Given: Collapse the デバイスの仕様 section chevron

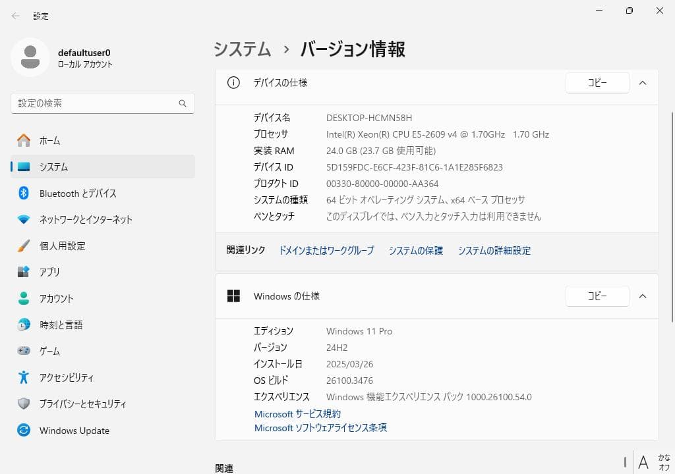Looking at the screenshot, I should 643,83.
